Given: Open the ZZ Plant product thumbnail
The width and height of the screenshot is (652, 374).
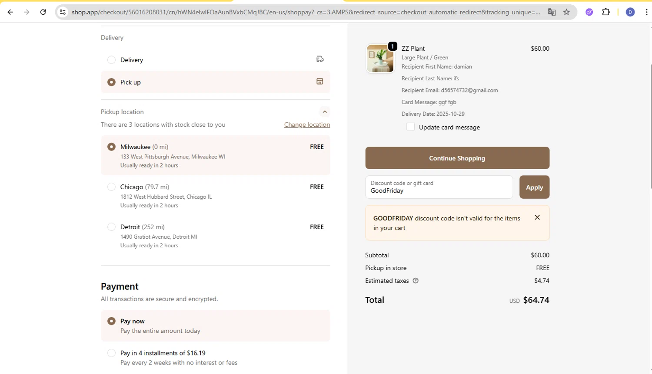Looking at the screenshot, I should 380,58.
